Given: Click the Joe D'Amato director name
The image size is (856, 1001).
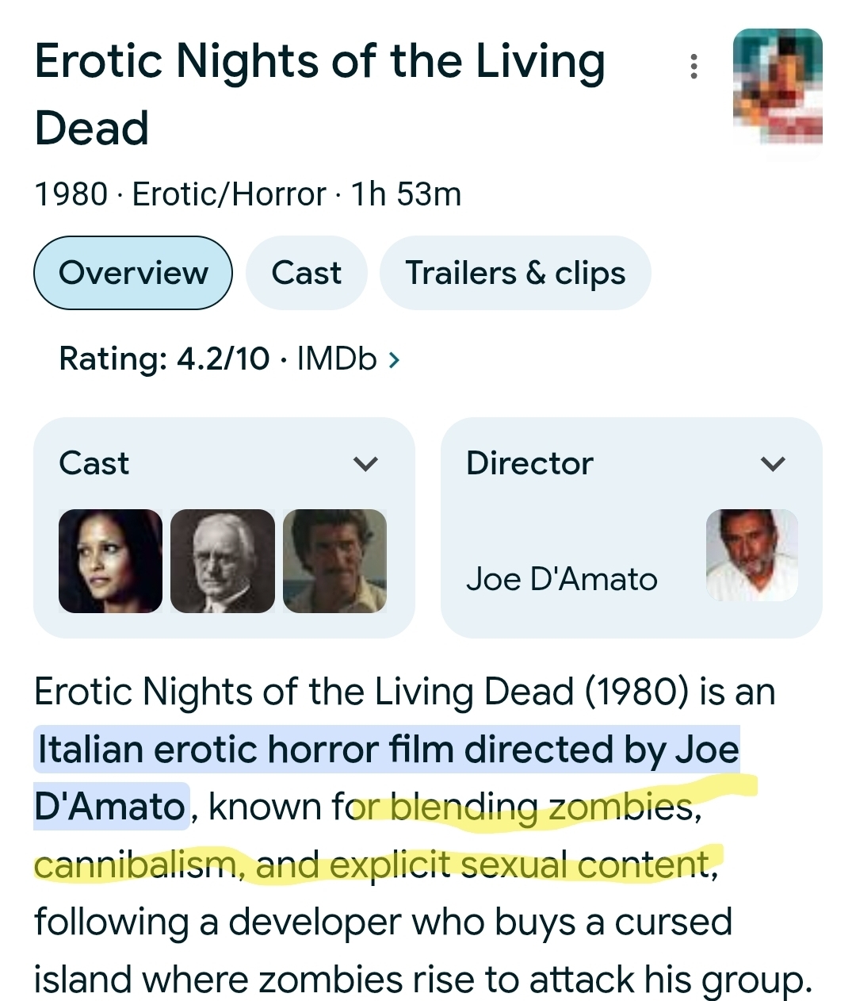Looking at the screenshot, I should [x=561, y=579].
